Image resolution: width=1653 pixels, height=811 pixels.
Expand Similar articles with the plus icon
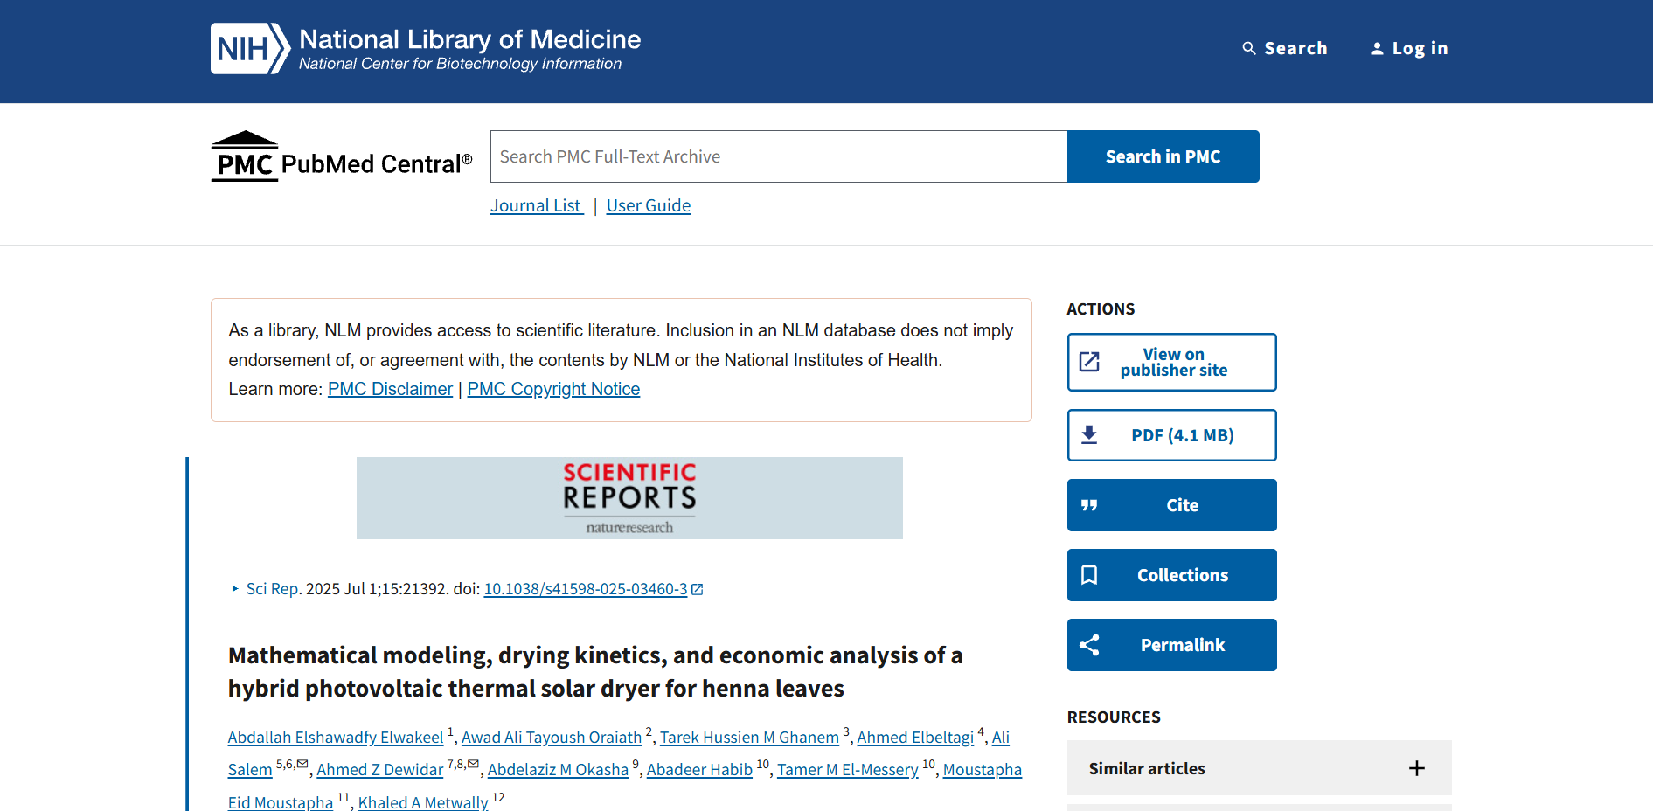coord(1417,768)
